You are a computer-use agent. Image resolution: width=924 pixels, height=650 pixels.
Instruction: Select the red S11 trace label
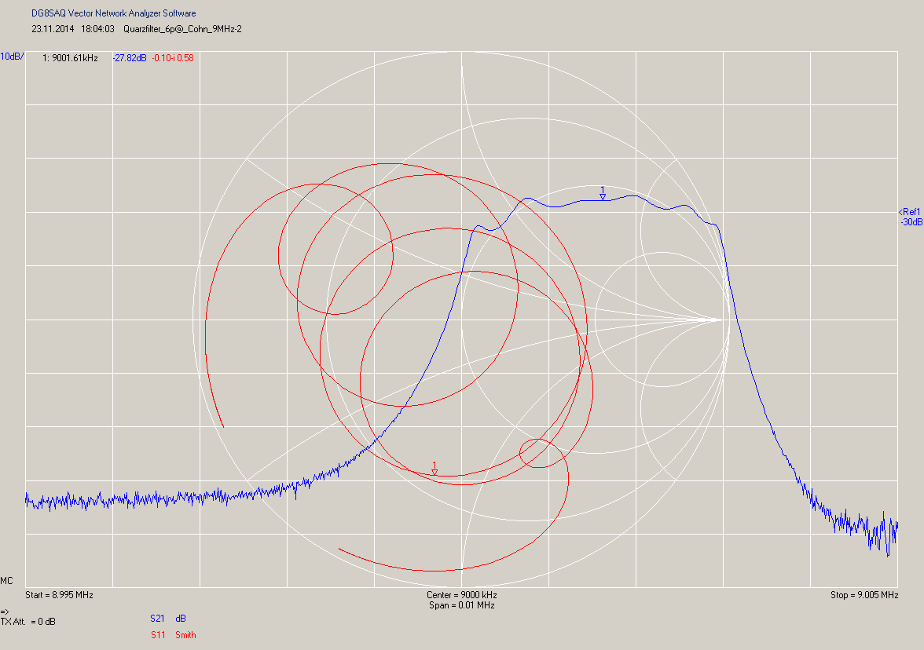pos(157,634)
